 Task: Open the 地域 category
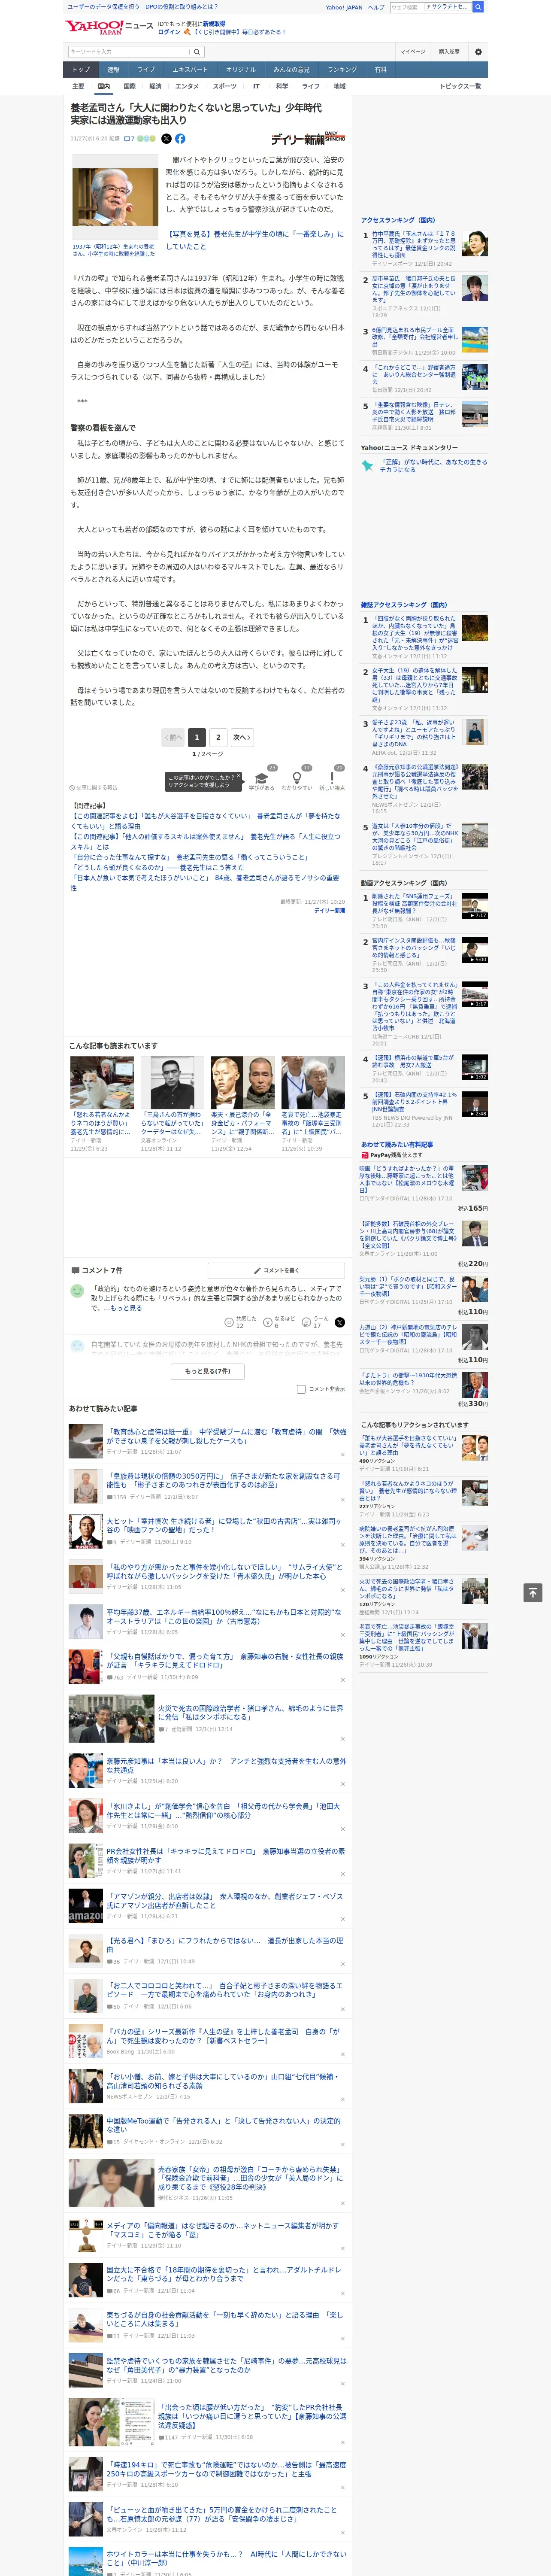[339, 86]
